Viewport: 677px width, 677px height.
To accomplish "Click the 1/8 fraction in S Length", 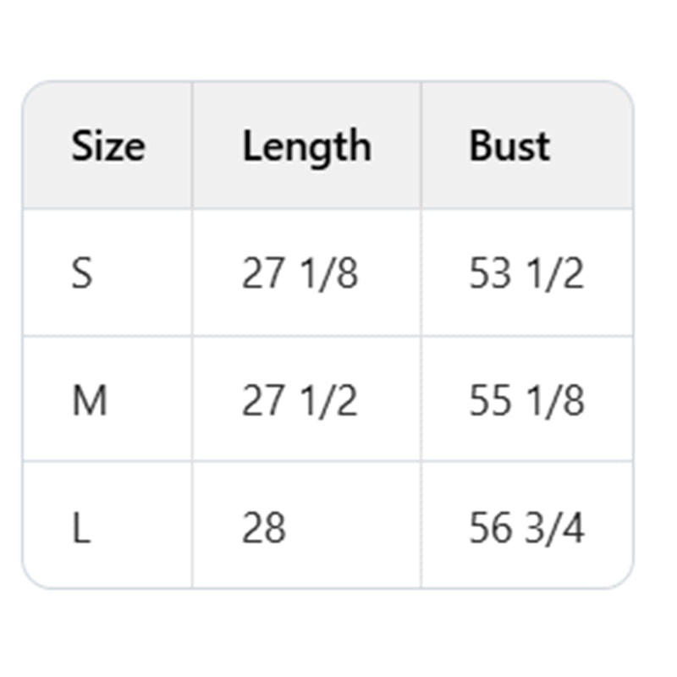I will pyautogui.click(x=332, y=273).
